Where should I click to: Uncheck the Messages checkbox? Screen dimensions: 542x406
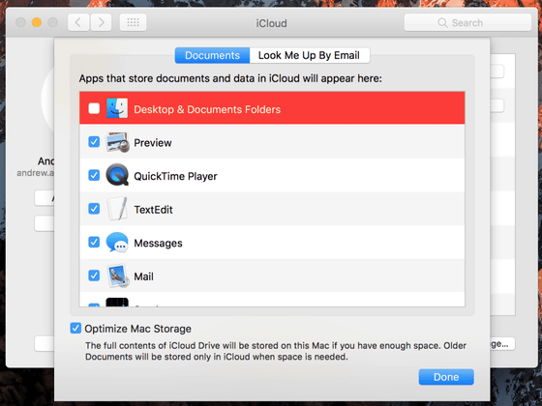(94, 242)
